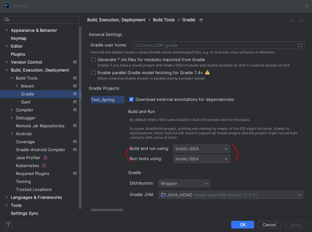This screenshot has height=232, width=312.
Task: Browse folder icon for Gradle user home
Action: (x=300, y=45)
